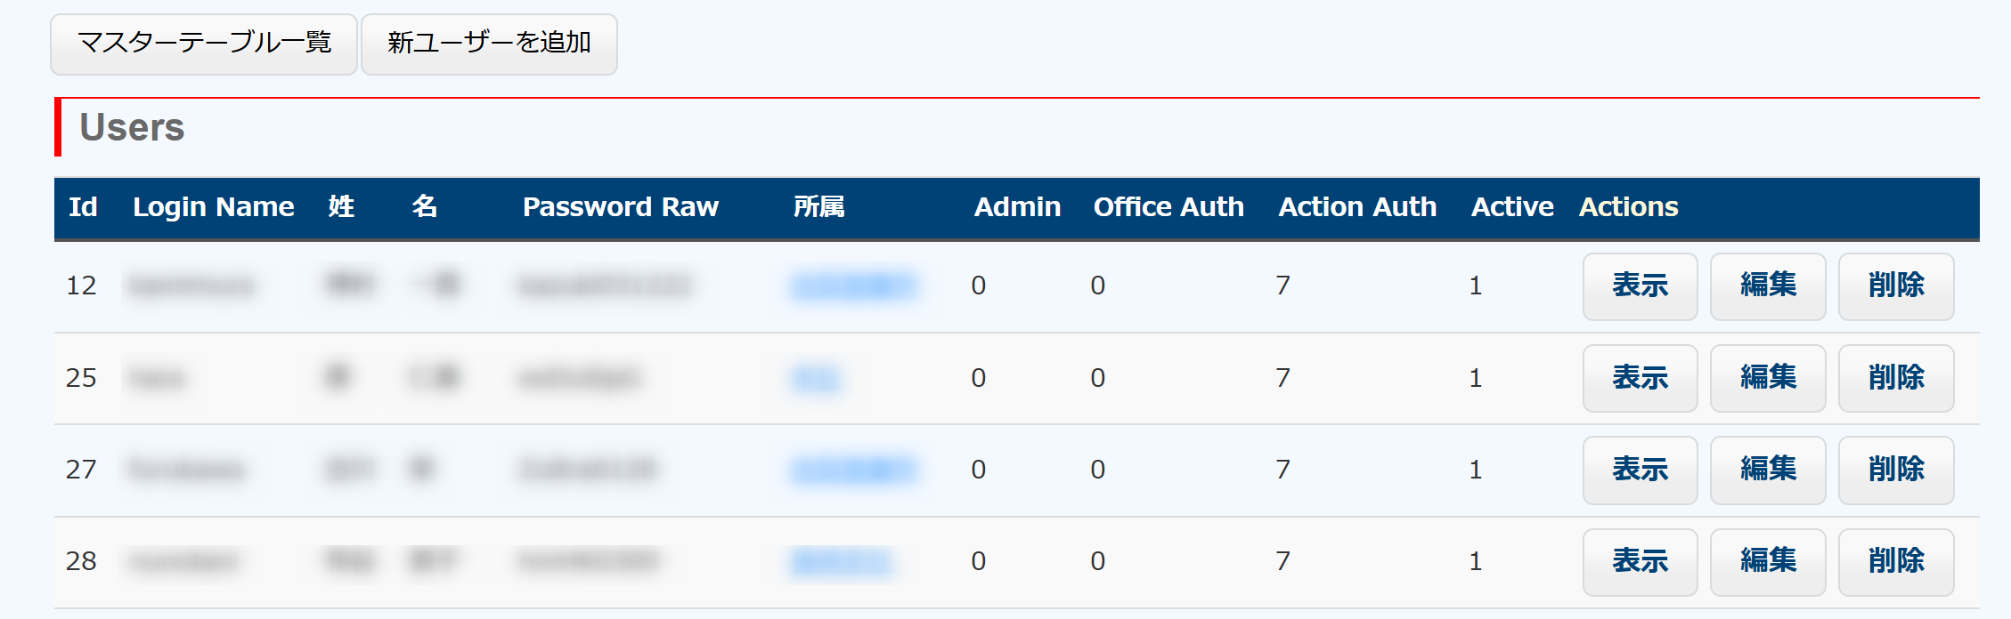Click the Id column header

coord(83,207)
